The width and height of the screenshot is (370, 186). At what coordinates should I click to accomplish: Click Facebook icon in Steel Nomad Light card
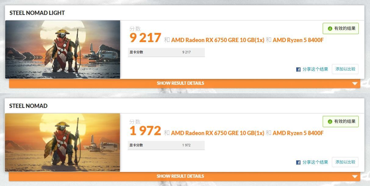298,70
